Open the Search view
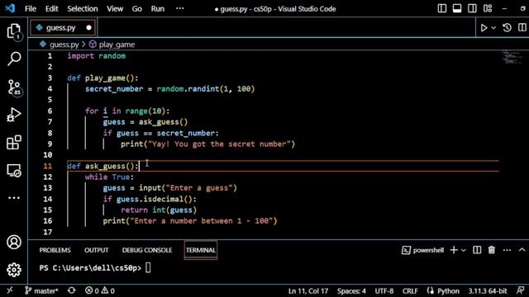 14,59
